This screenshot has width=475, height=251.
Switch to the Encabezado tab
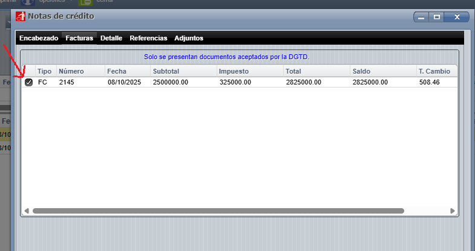coord(39,38)
